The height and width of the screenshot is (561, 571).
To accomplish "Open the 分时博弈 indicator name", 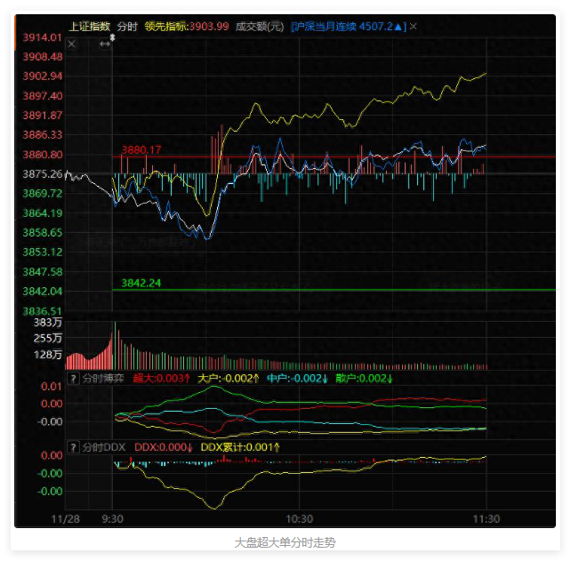I will (x=103, y=379).
